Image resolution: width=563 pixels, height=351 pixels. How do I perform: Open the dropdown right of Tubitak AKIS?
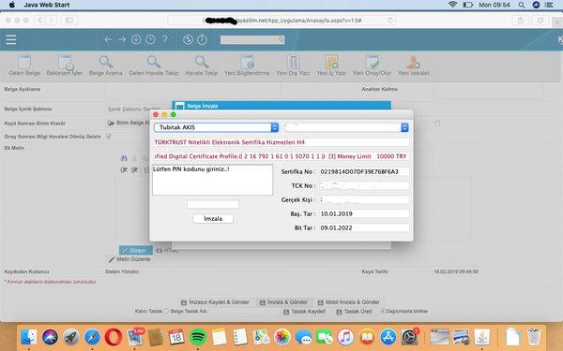[346, 127]
